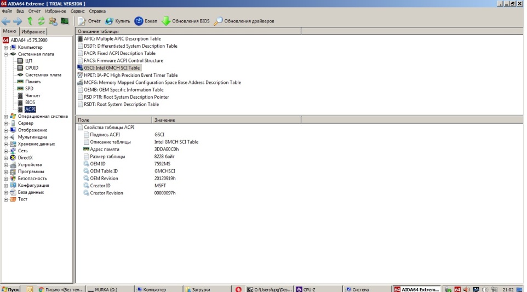This screenshot has height=292, width=527.
Task: Click the Forward navigation arrow icon
Action: click(18, 21)
